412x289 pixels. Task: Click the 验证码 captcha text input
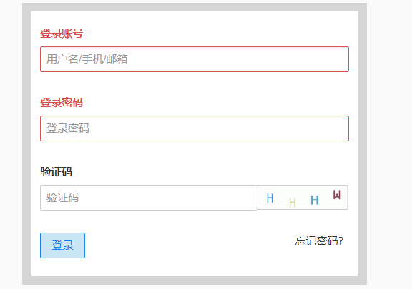[x=149, y=198]
